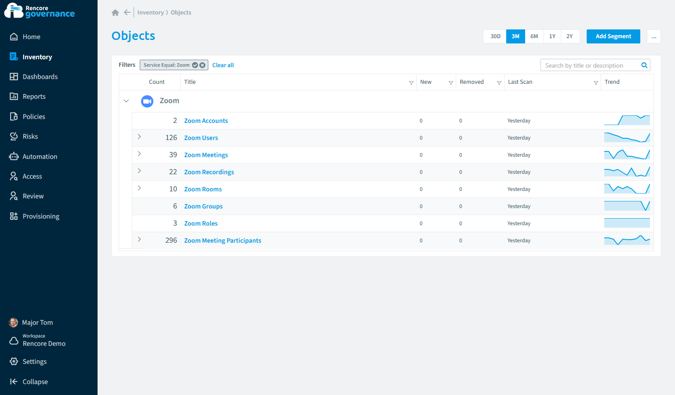The width and height of the screenshot is (675, 395).
Task: Click the Zoom Meeting Participants trend sparkline
Action: tap(627, 240)
